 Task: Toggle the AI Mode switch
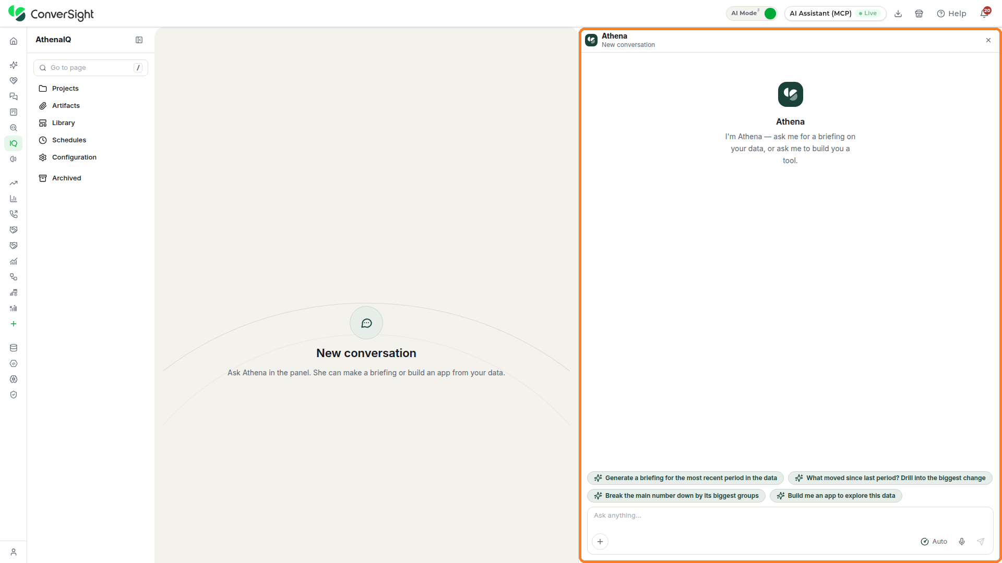[x=770, y=14]
